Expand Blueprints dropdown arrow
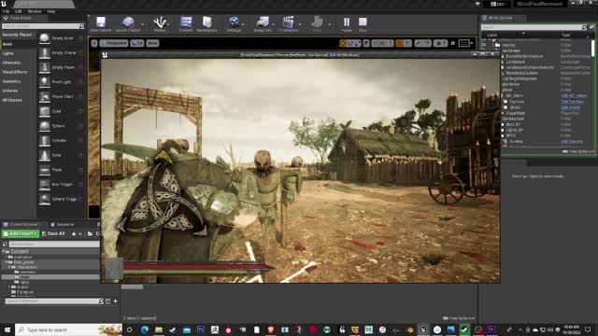Image resolution: width=598 pixels, height=336 pixels. coord(274,24)
